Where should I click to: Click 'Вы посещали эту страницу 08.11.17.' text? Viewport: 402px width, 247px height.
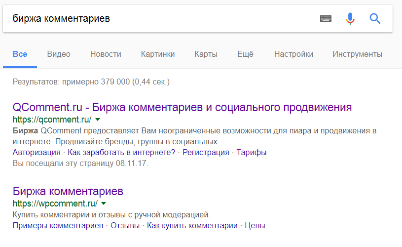pyautogui.click(x=80, y=164)
